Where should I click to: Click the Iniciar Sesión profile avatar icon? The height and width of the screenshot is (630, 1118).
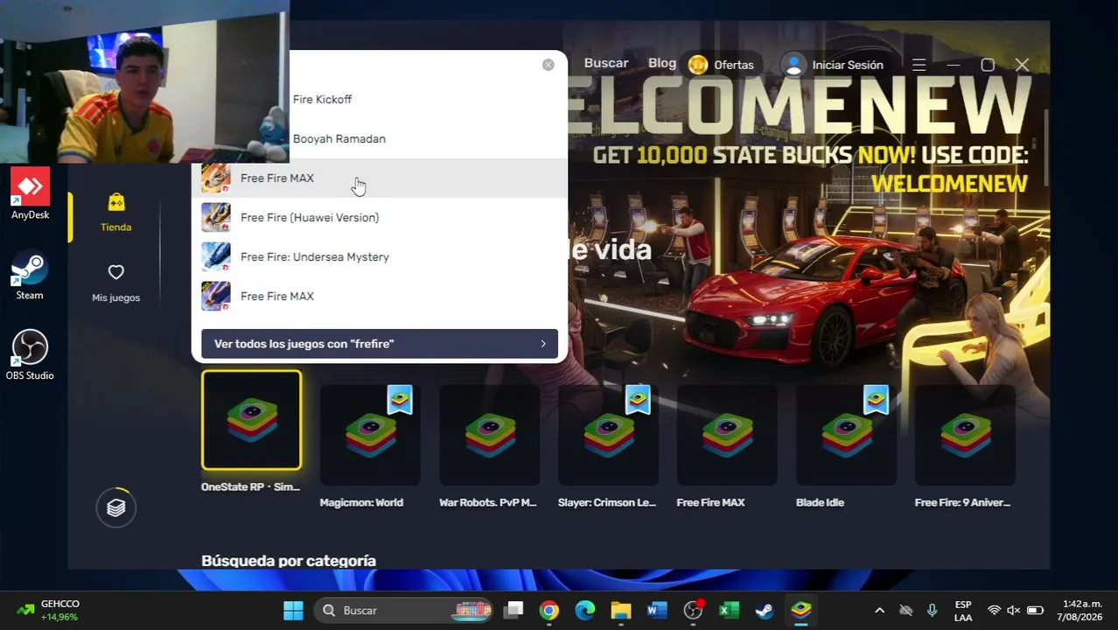[794, 65]
